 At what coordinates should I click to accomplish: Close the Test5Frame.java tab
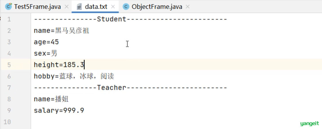click(x=67, y=7)
